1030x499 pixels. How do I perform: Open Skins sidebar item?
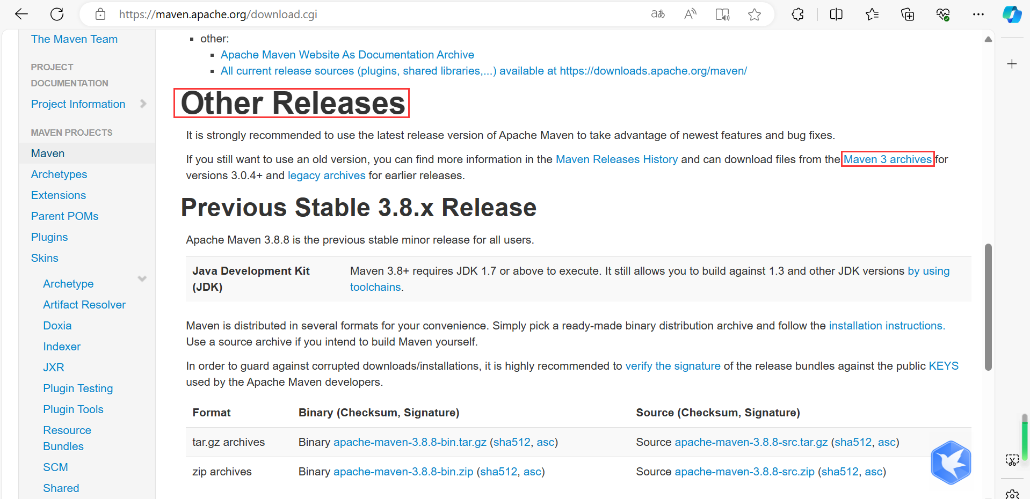pyautogui.click(x=45, y=258)
